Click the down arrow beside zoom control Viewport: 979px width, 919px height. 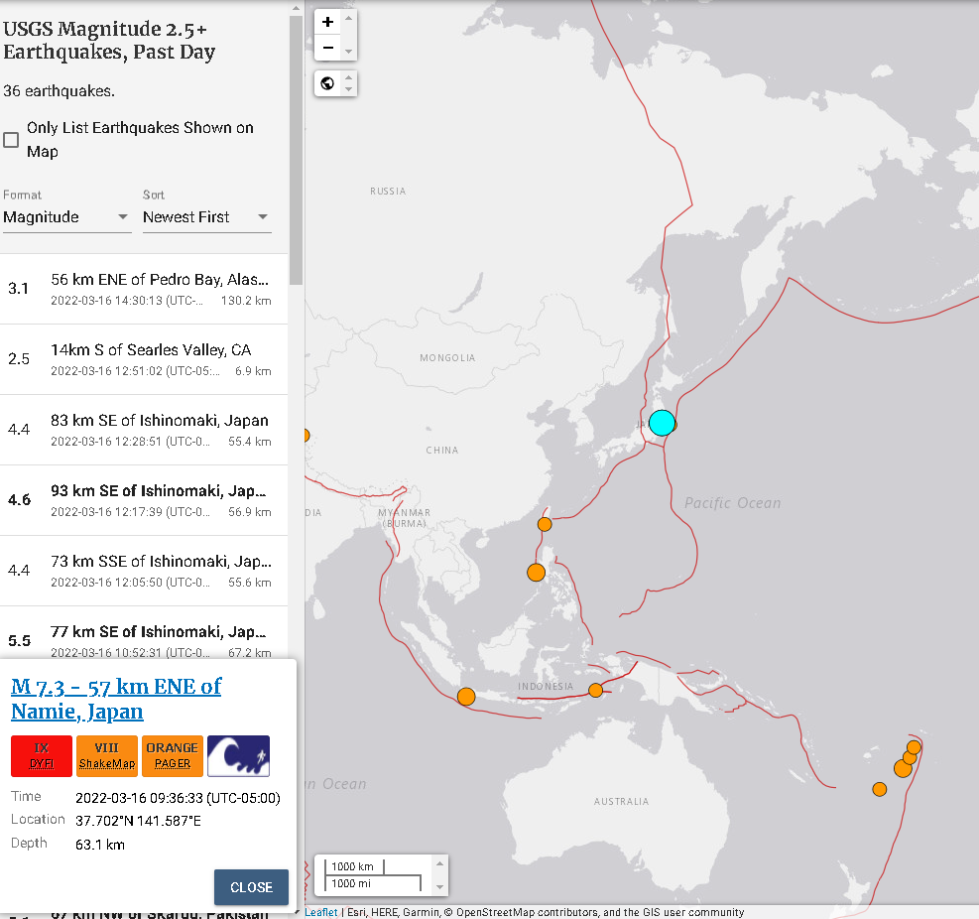(x=349, y=52)
